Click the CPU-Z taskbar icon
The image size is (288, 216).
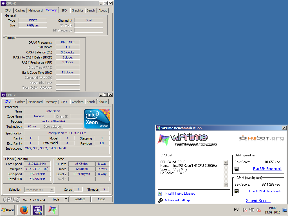click(x=38, y=210)
